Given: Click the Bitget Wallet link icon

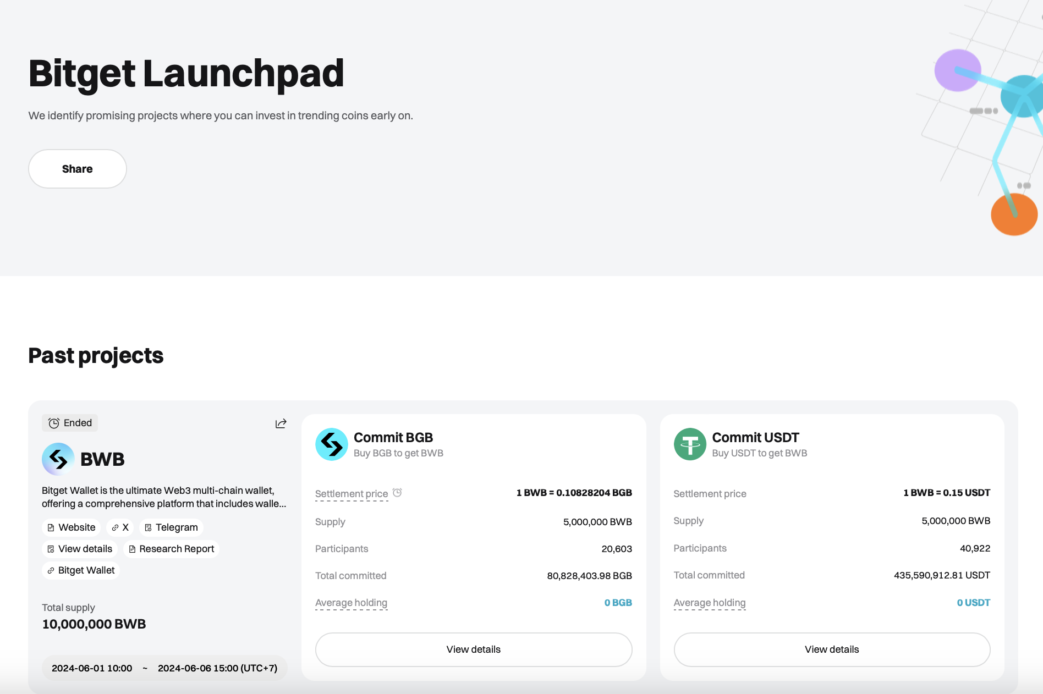Looking at the screenshot, I should (51, 571).
